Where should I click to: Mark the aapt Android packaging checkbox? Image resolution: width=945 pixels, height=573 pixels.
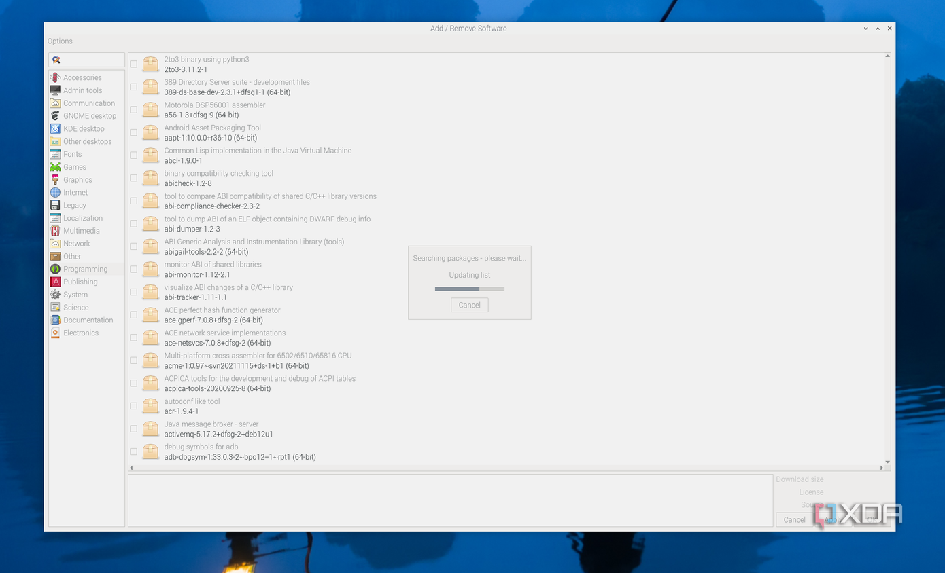tap(133, 132)
